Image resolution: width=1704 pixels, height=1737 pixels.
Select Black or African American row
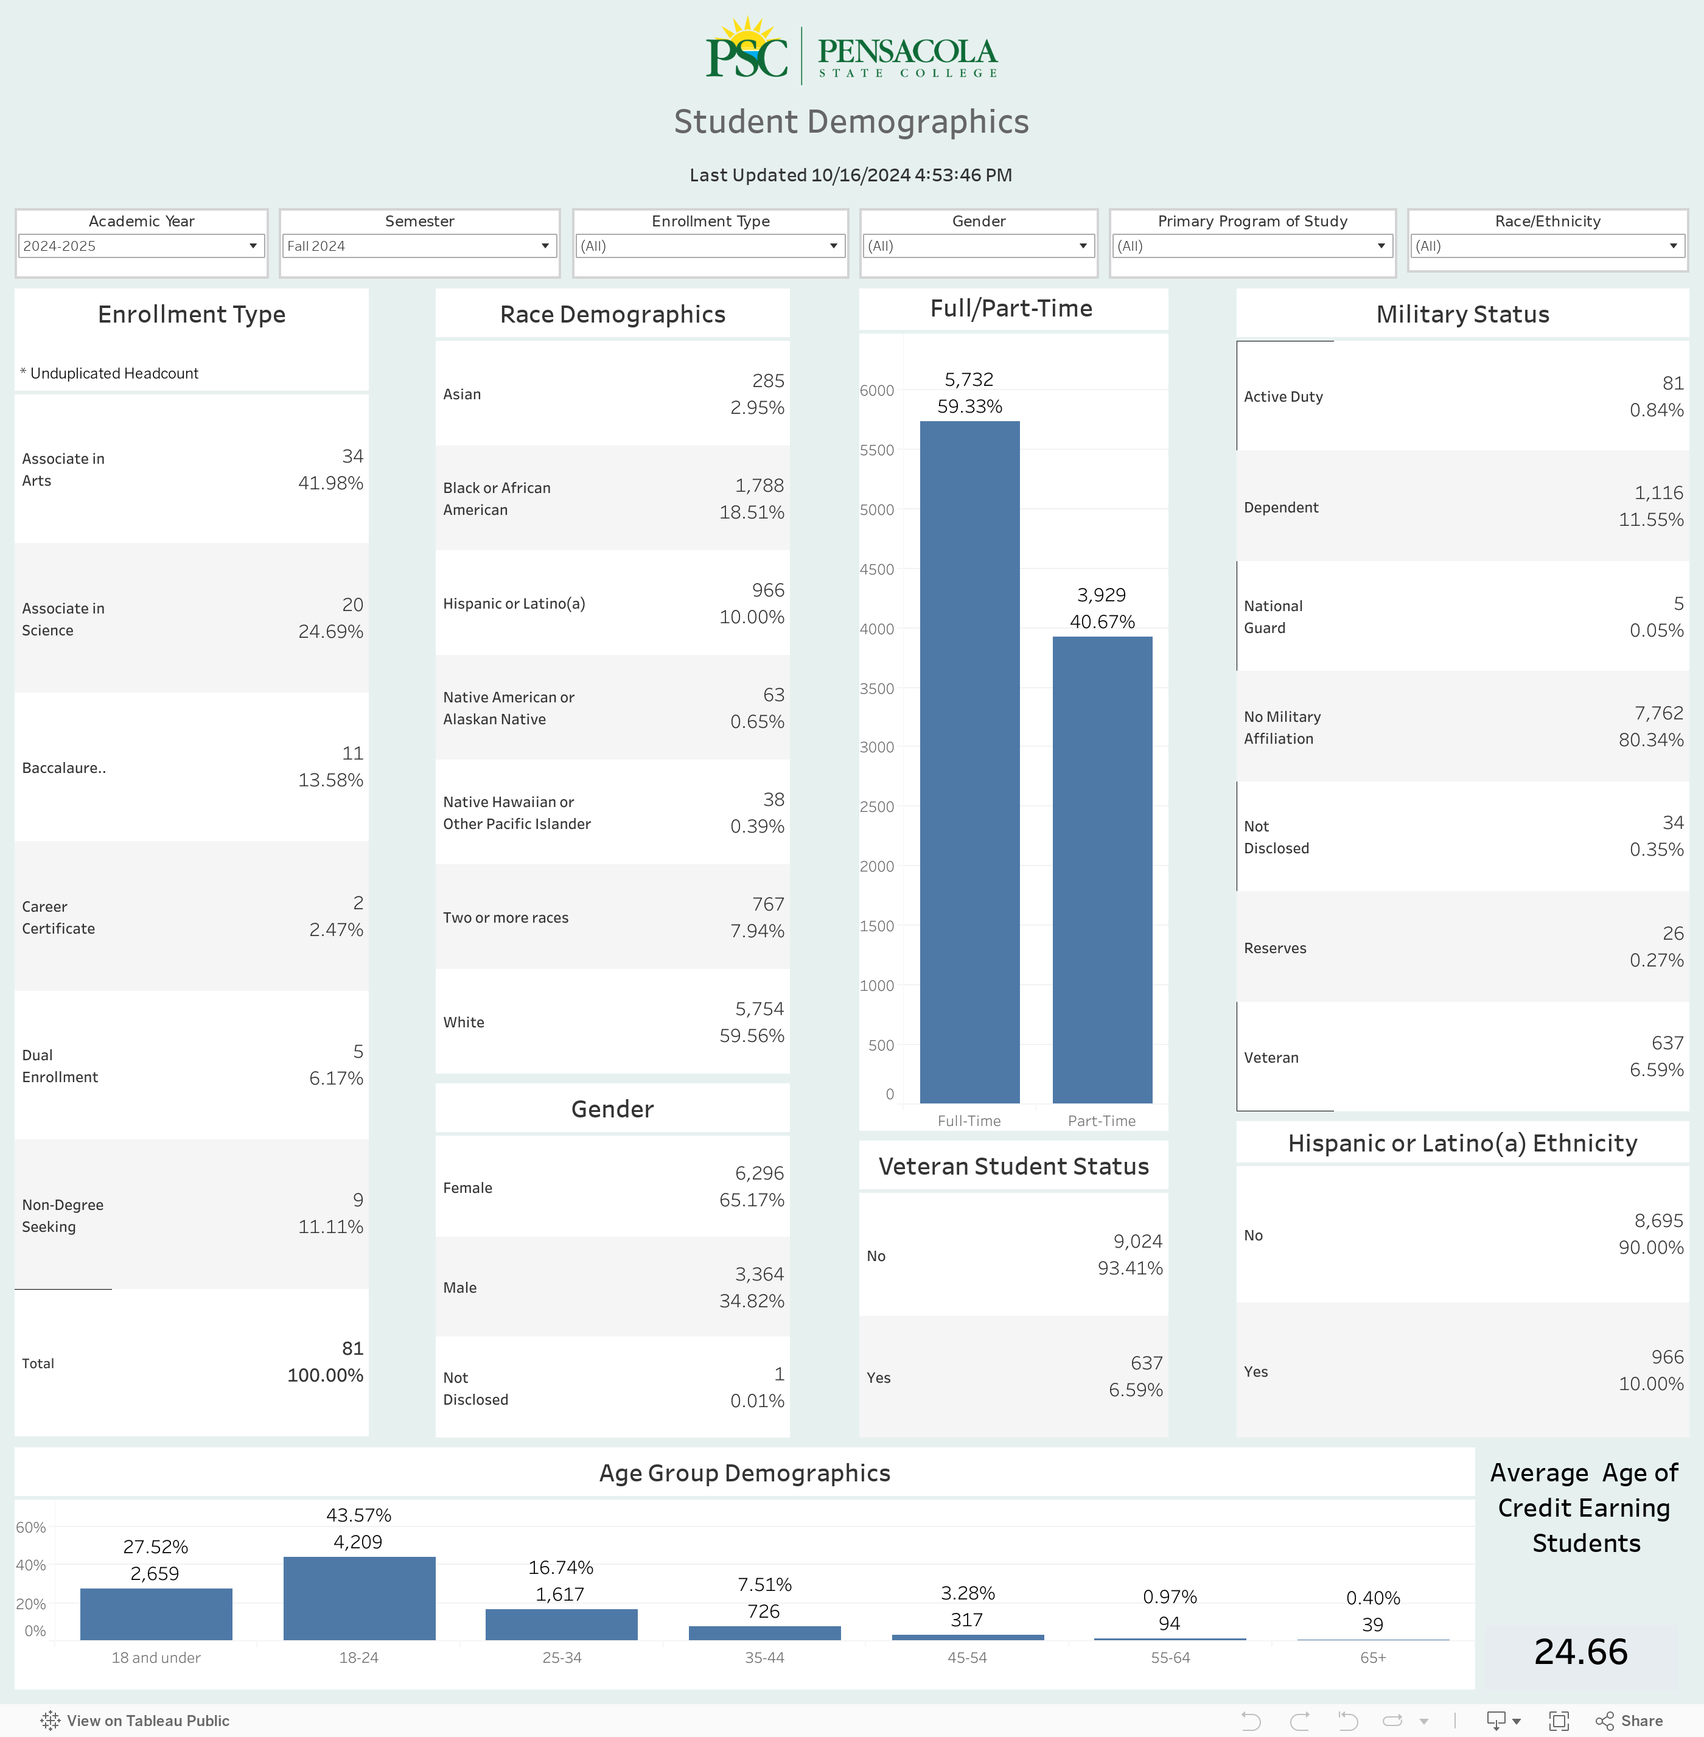(x=612, y=498)
